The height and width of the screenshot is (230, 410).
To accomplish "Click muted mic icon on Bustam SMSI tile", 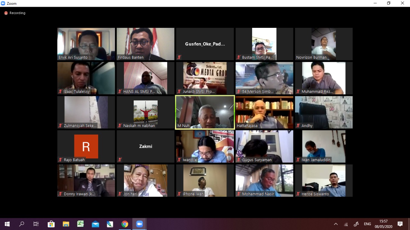I will point(239,58).
